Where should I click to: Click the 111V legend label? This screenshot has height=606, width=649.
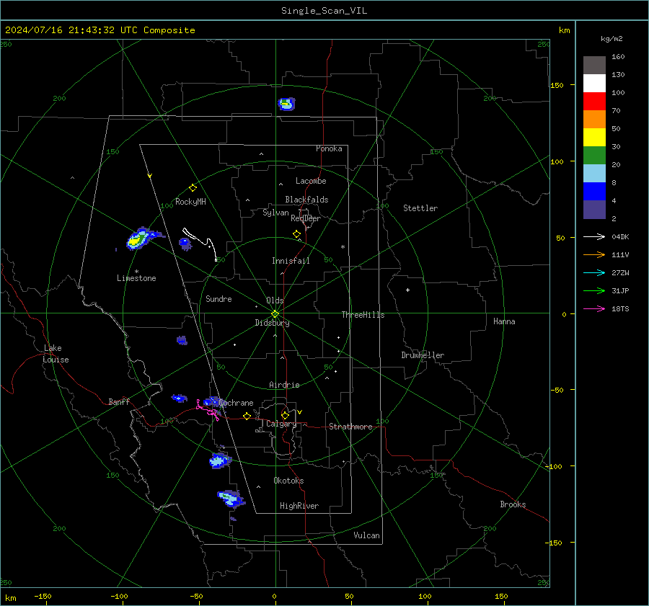(x=620, y=255)
